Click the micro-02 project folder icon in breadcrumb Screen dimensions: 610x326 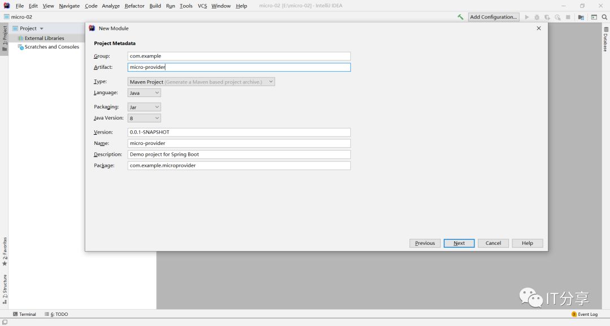tap(7, 17)
